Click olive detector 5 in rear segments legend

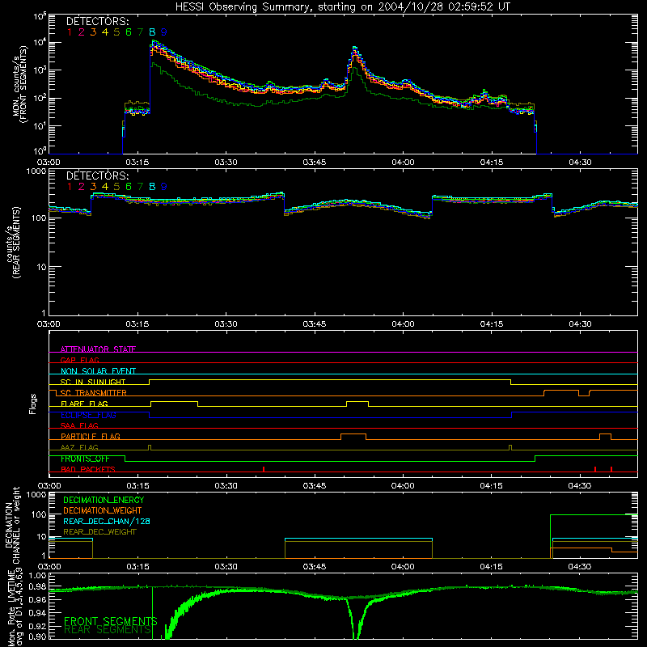pos(116,187)
